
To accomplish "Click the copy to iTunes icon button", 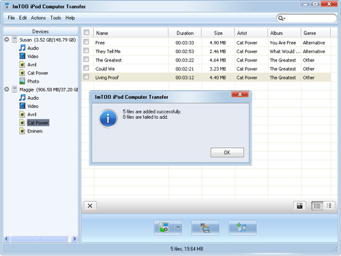I will [205, 227].
